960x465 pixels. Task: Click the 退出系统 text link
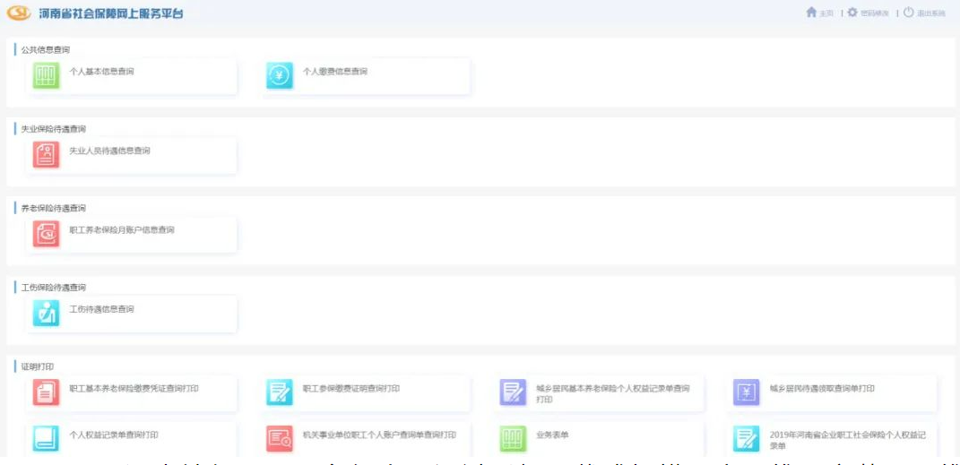pos(930,13)
